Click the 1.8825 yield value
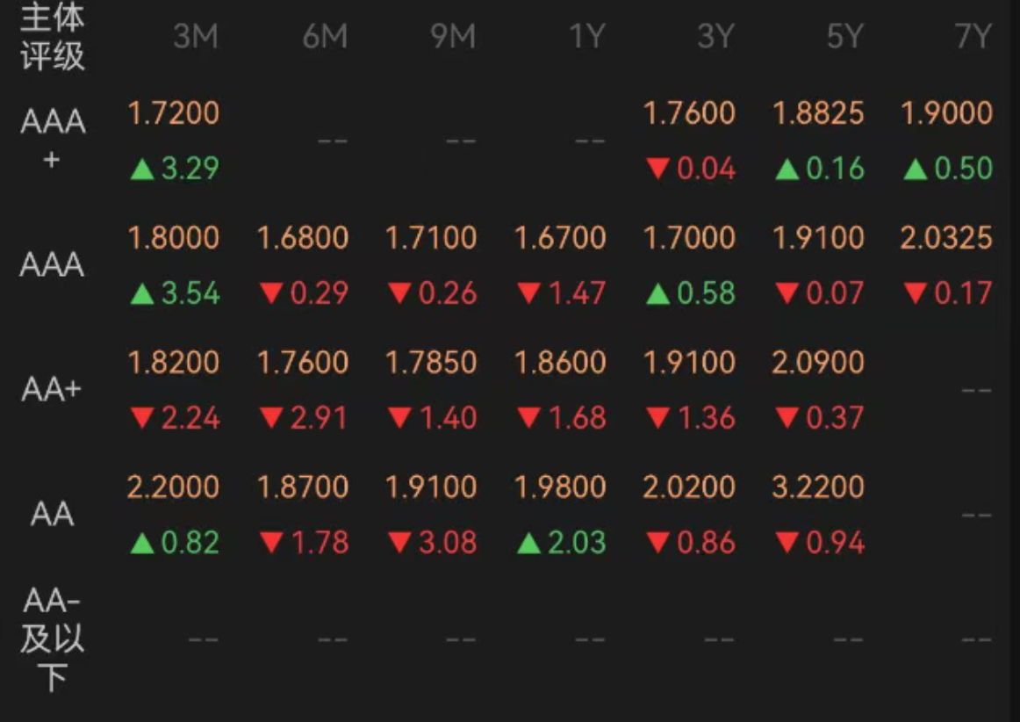Image resolution: width=1020 pixels, height=722 pixels. coord(818,113)
